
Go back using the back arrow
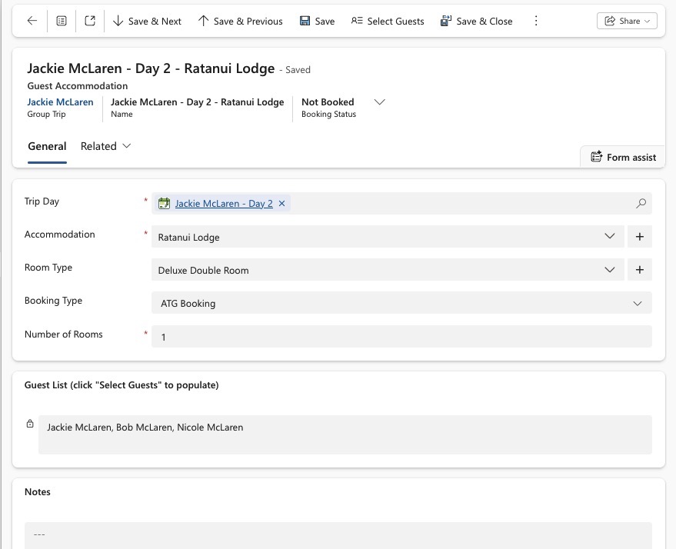pos(32,21)
